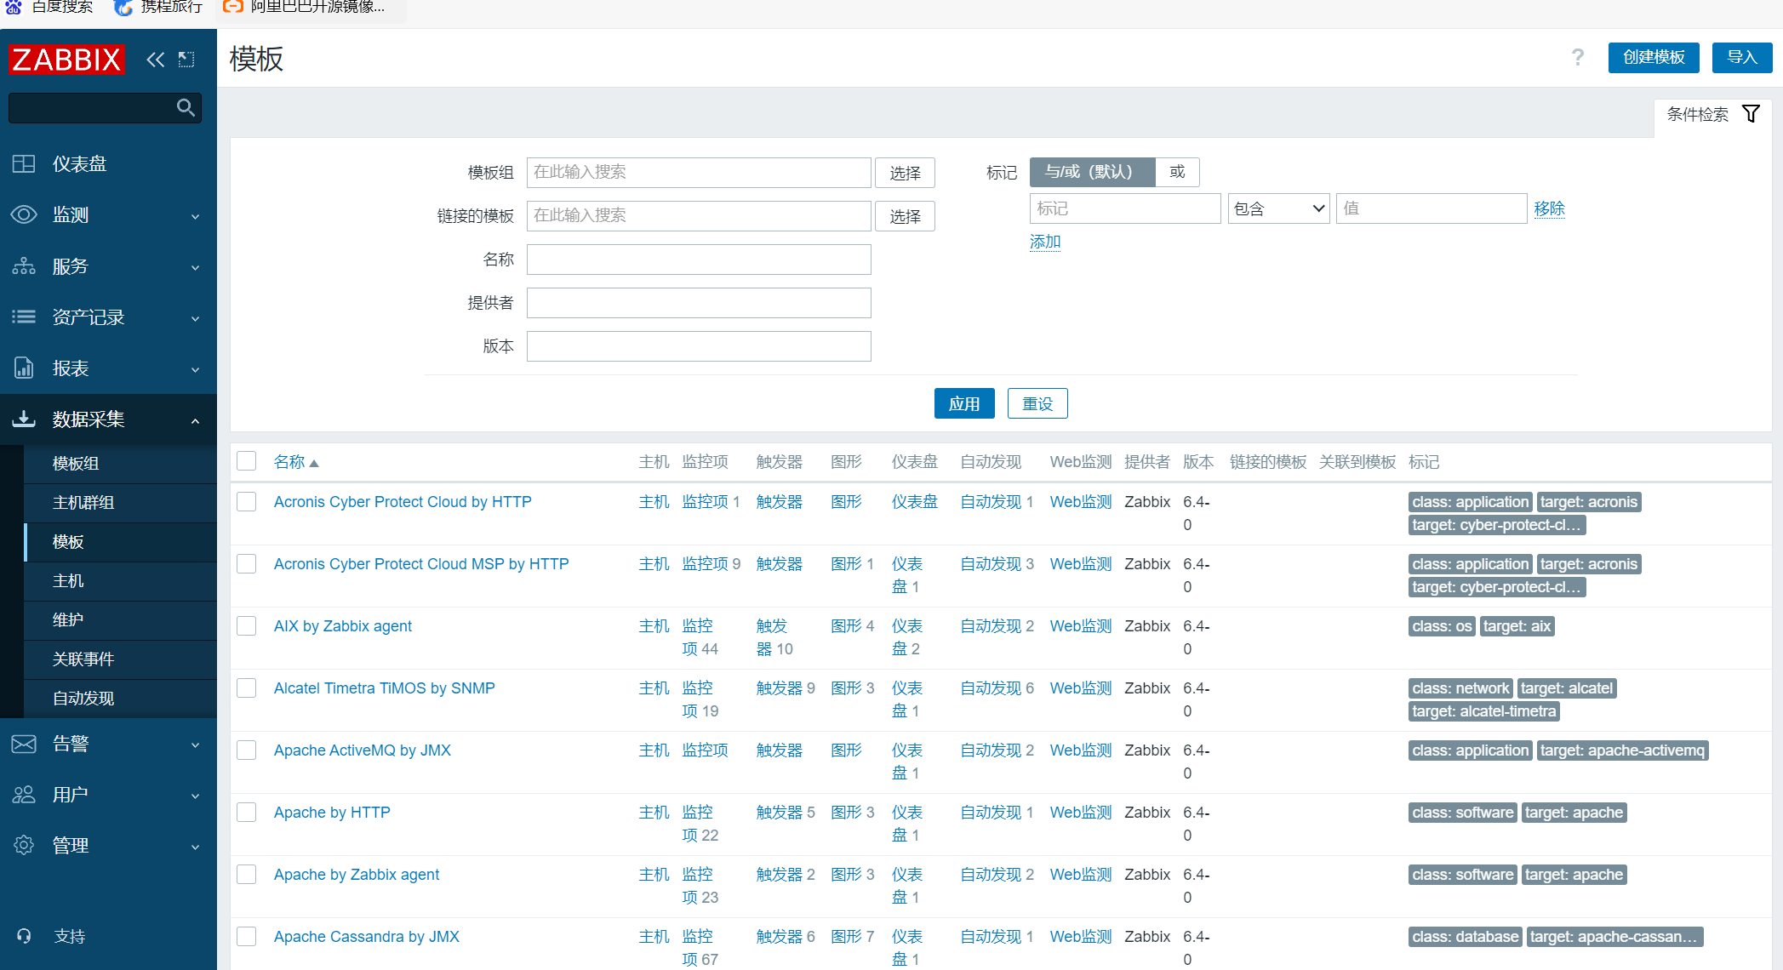Click the eye icon for 监测
This screenshot has width=1783, height=970.
(x=24, y=214)
